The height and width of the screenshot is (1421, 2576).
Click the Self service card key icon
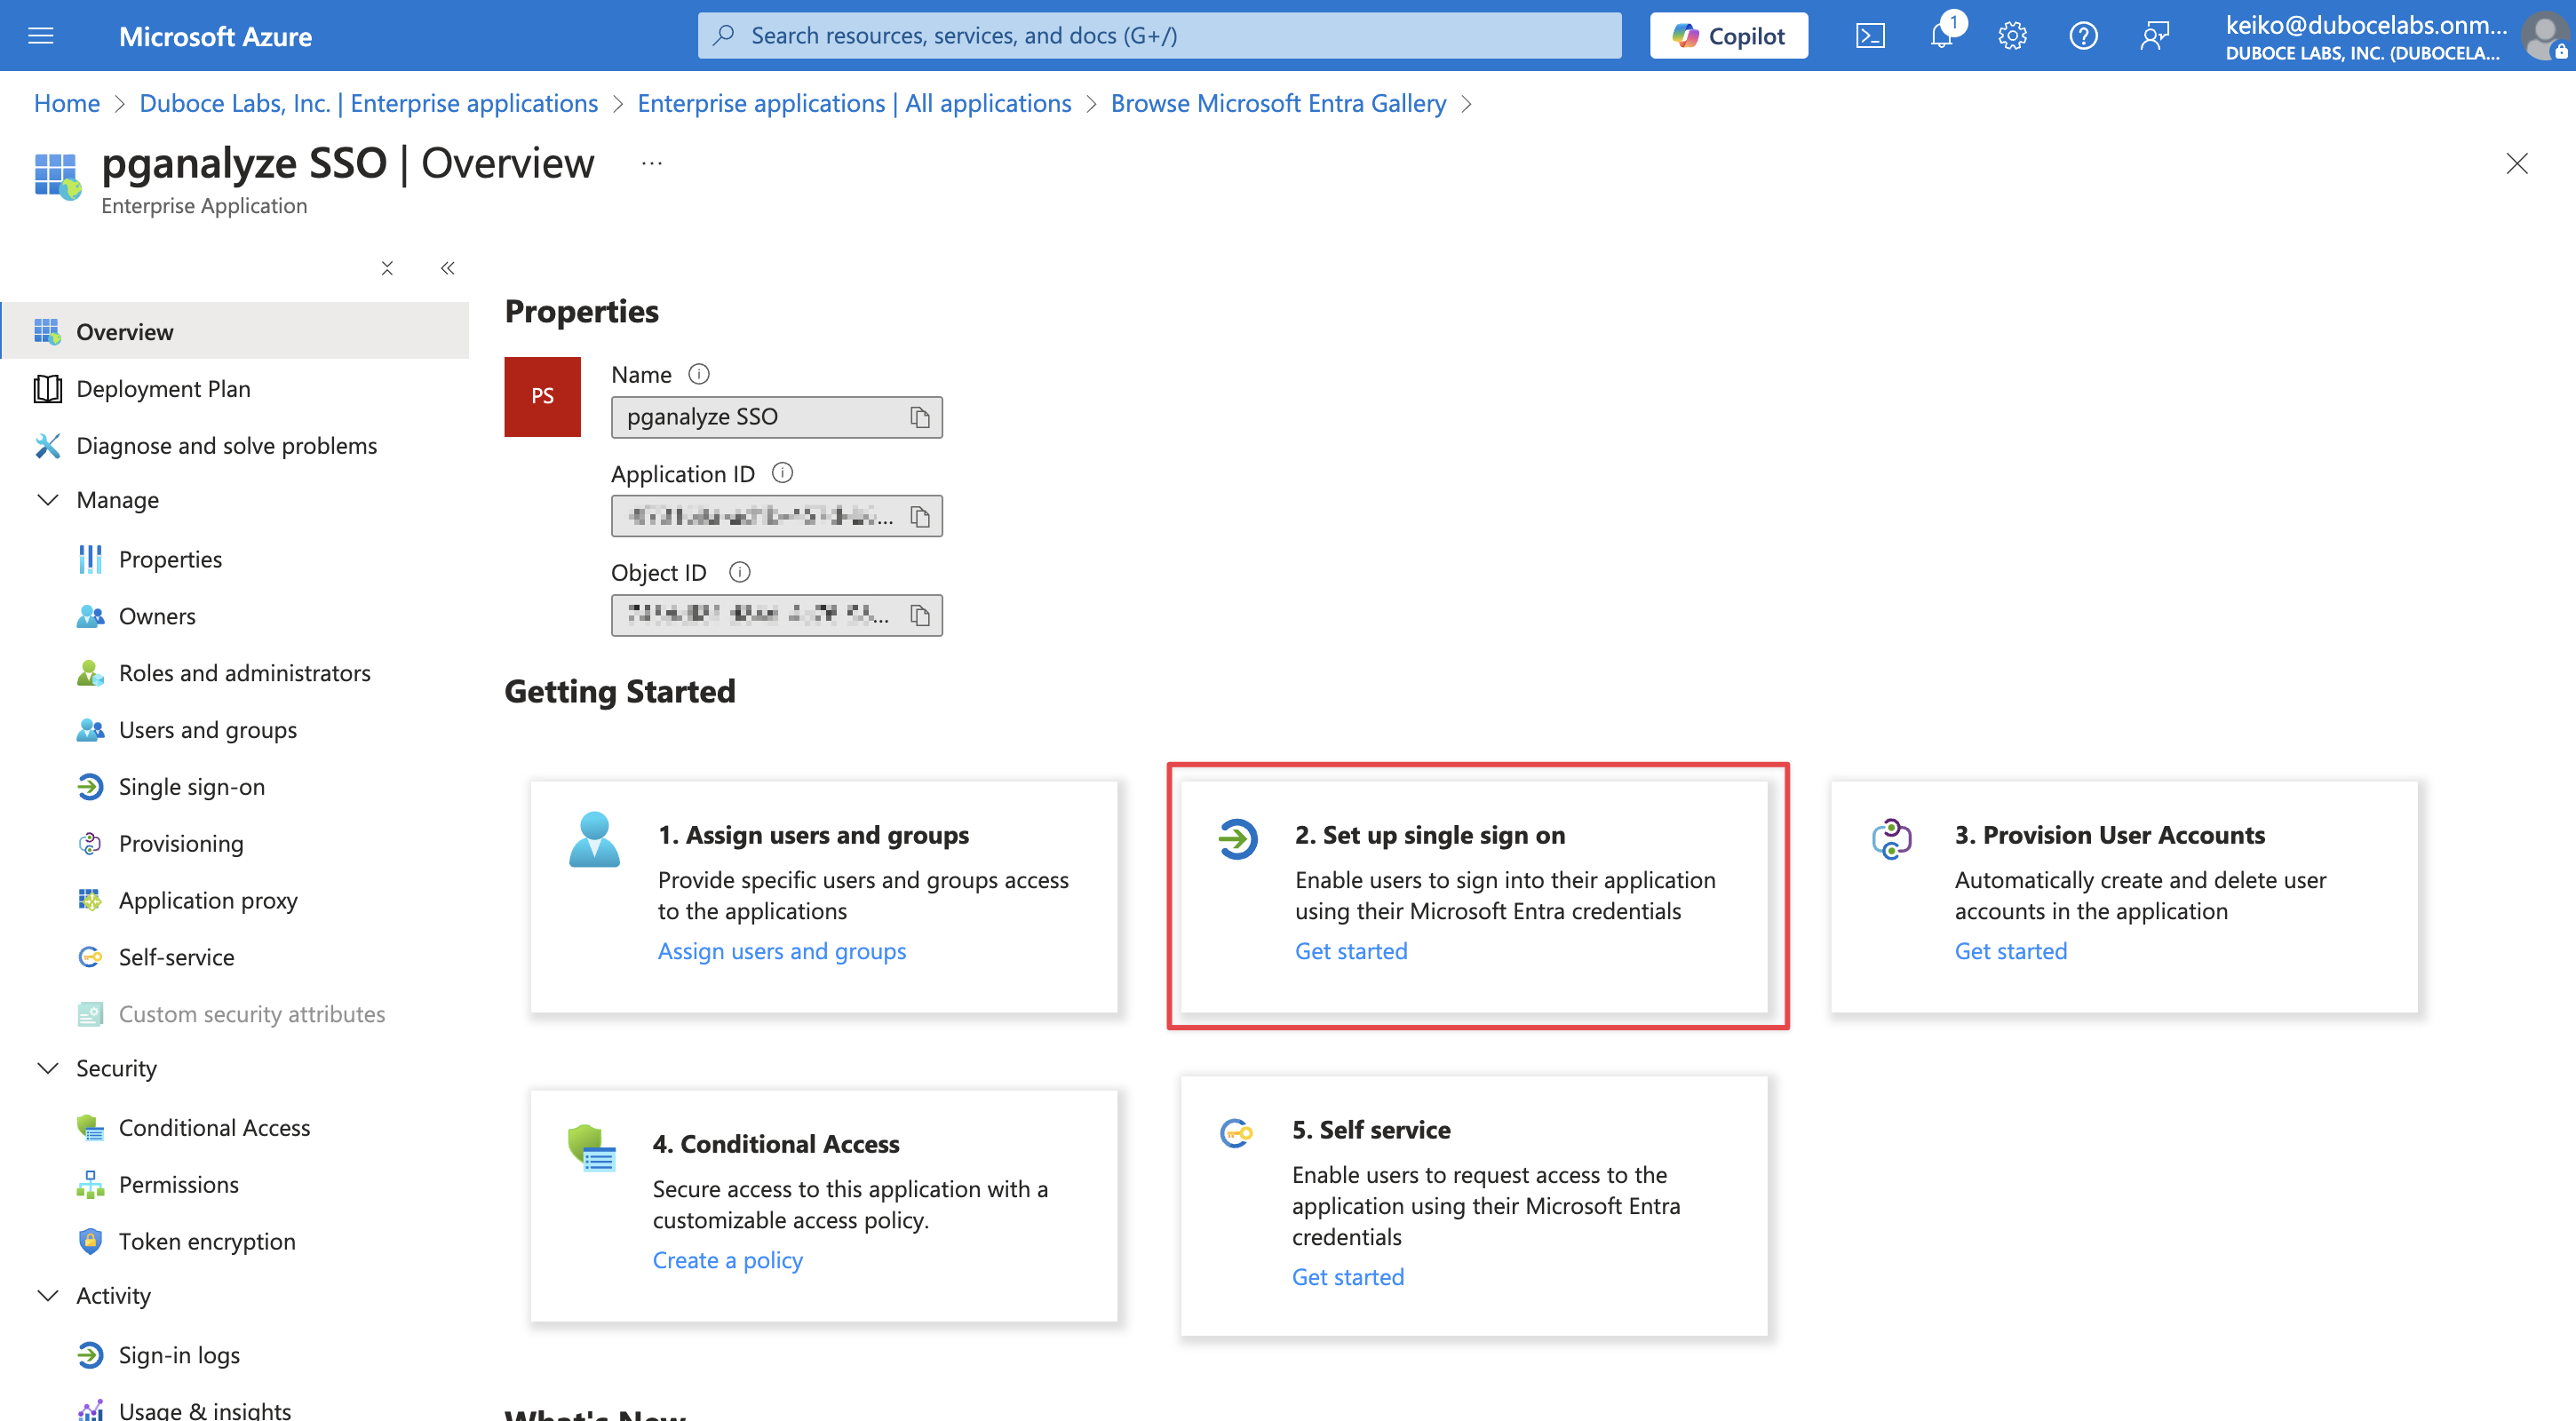click(x=1236, y=1133)
